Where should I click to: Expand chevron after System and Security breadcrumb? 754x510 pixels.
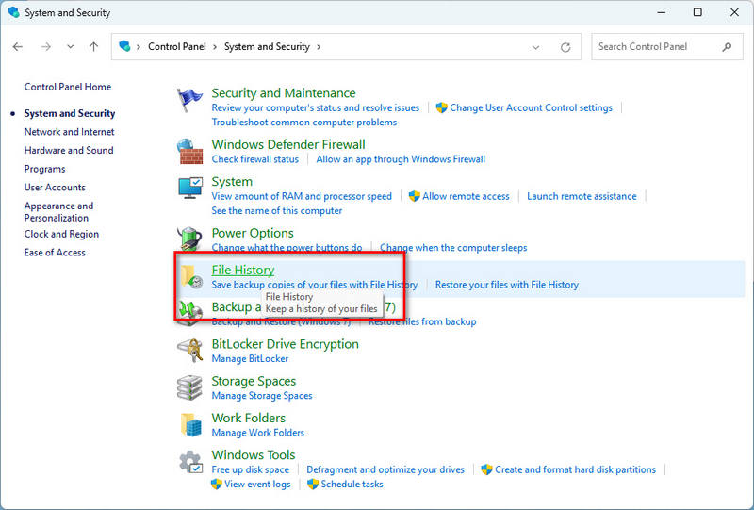click(319, 47)
